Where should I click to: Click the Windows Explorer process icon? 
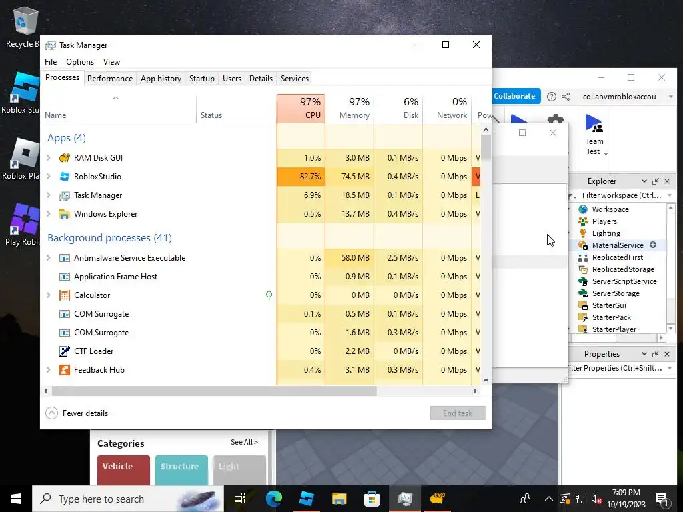65,214
